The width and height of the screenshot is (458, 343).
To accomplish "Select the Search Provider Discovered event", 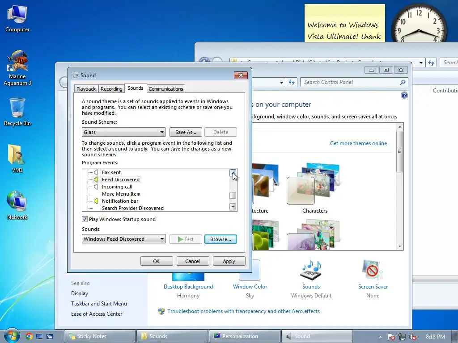I will [x=132, y=208].
